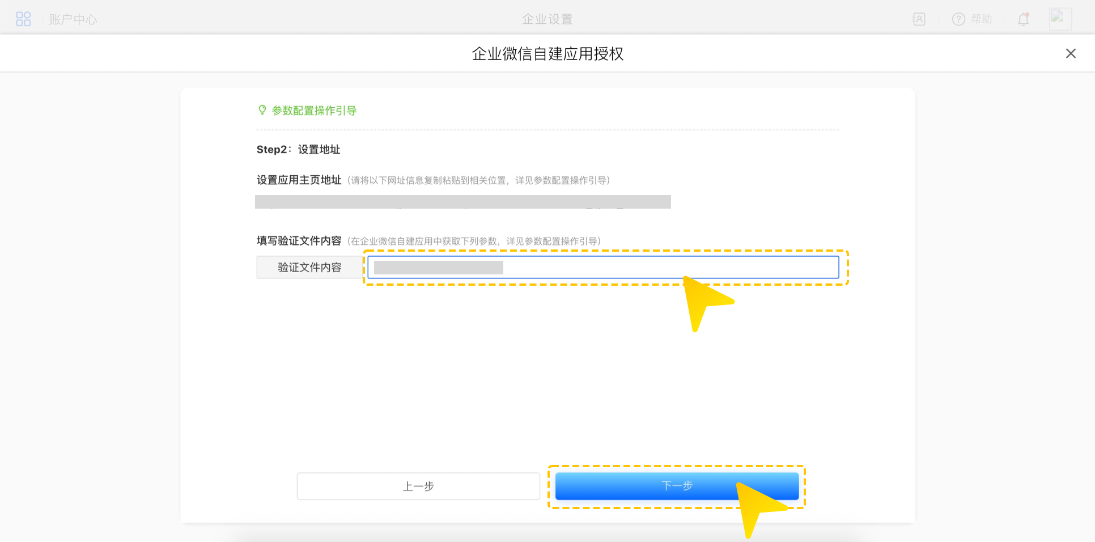Click the 企业微信自建应用授权 dialog title

click(x=547, y=54)
